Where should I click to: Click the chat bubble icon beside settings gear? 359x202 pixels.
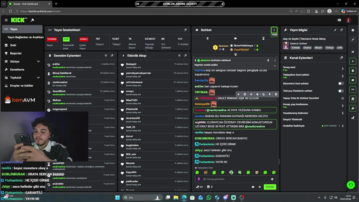coord(253,187)
